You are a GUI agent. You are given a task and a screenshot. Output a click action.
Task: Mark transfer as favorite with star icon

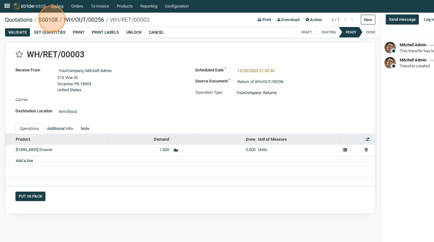click(x=19, y=55)
